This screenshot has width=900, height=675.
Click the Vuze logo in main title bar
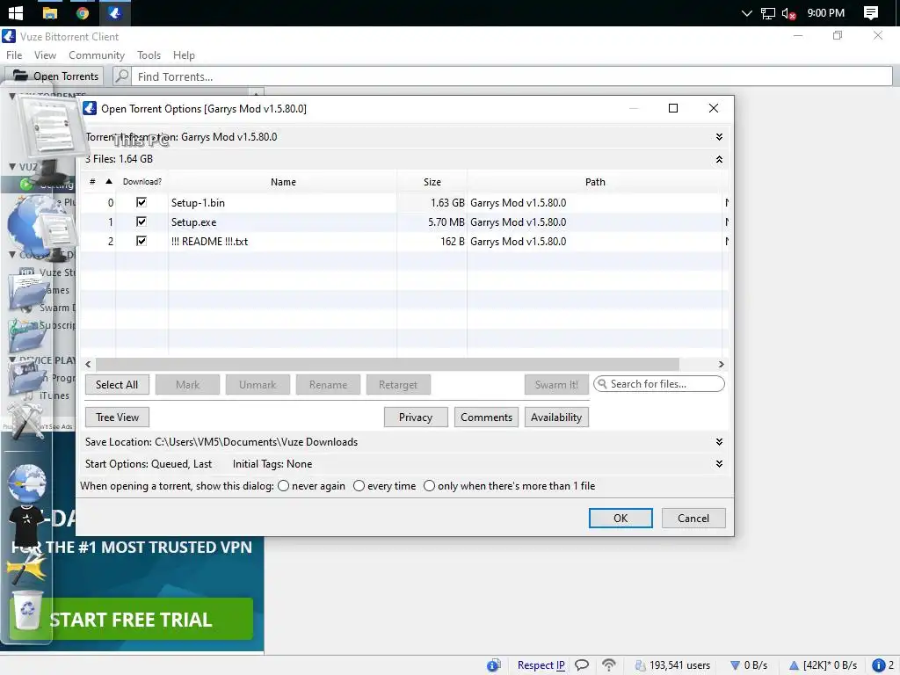pos(9,36)
